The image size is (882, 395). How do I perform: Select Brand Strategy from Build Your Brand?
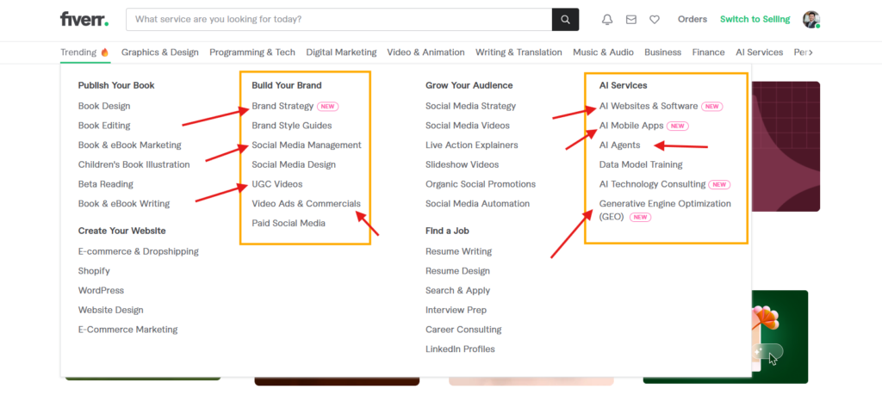[283, 106]
